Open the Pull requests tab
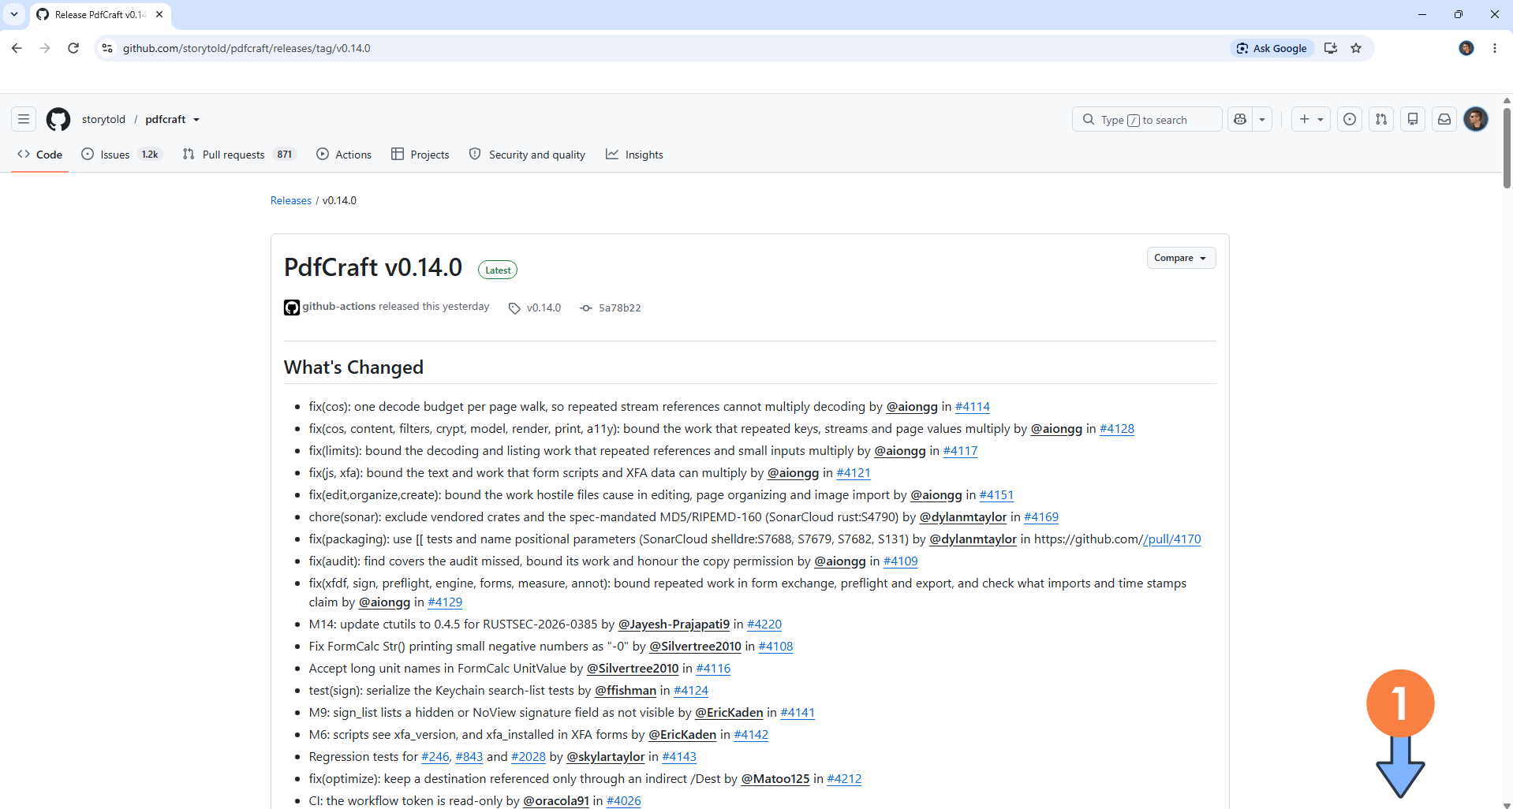This screenshot has height=809, width=1513. point(238,155)
